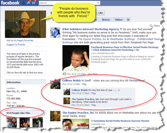Switch to the Video tab
167x133 pixels.
[x=118, y=20]
